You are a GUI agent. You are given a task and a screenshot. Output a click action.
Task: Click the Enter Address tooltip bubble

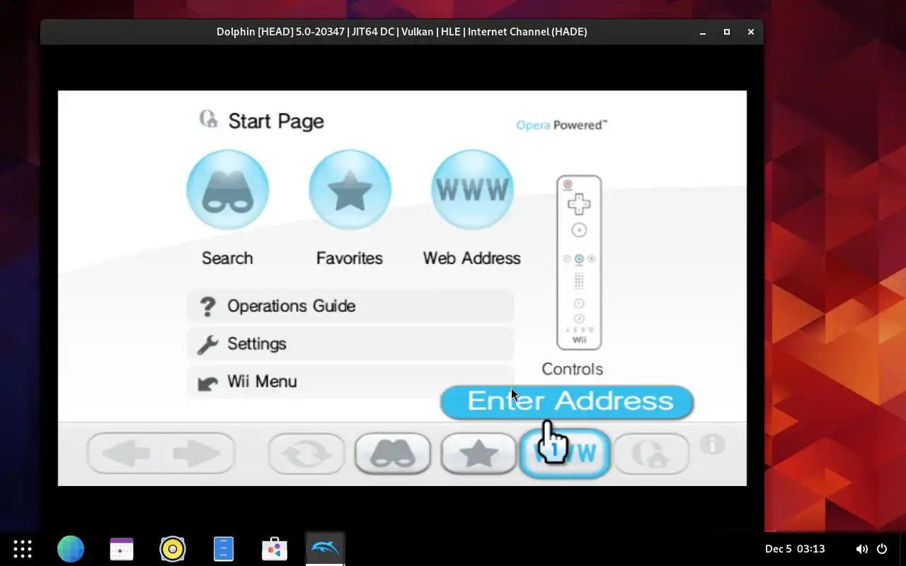[x=567, y=402]
